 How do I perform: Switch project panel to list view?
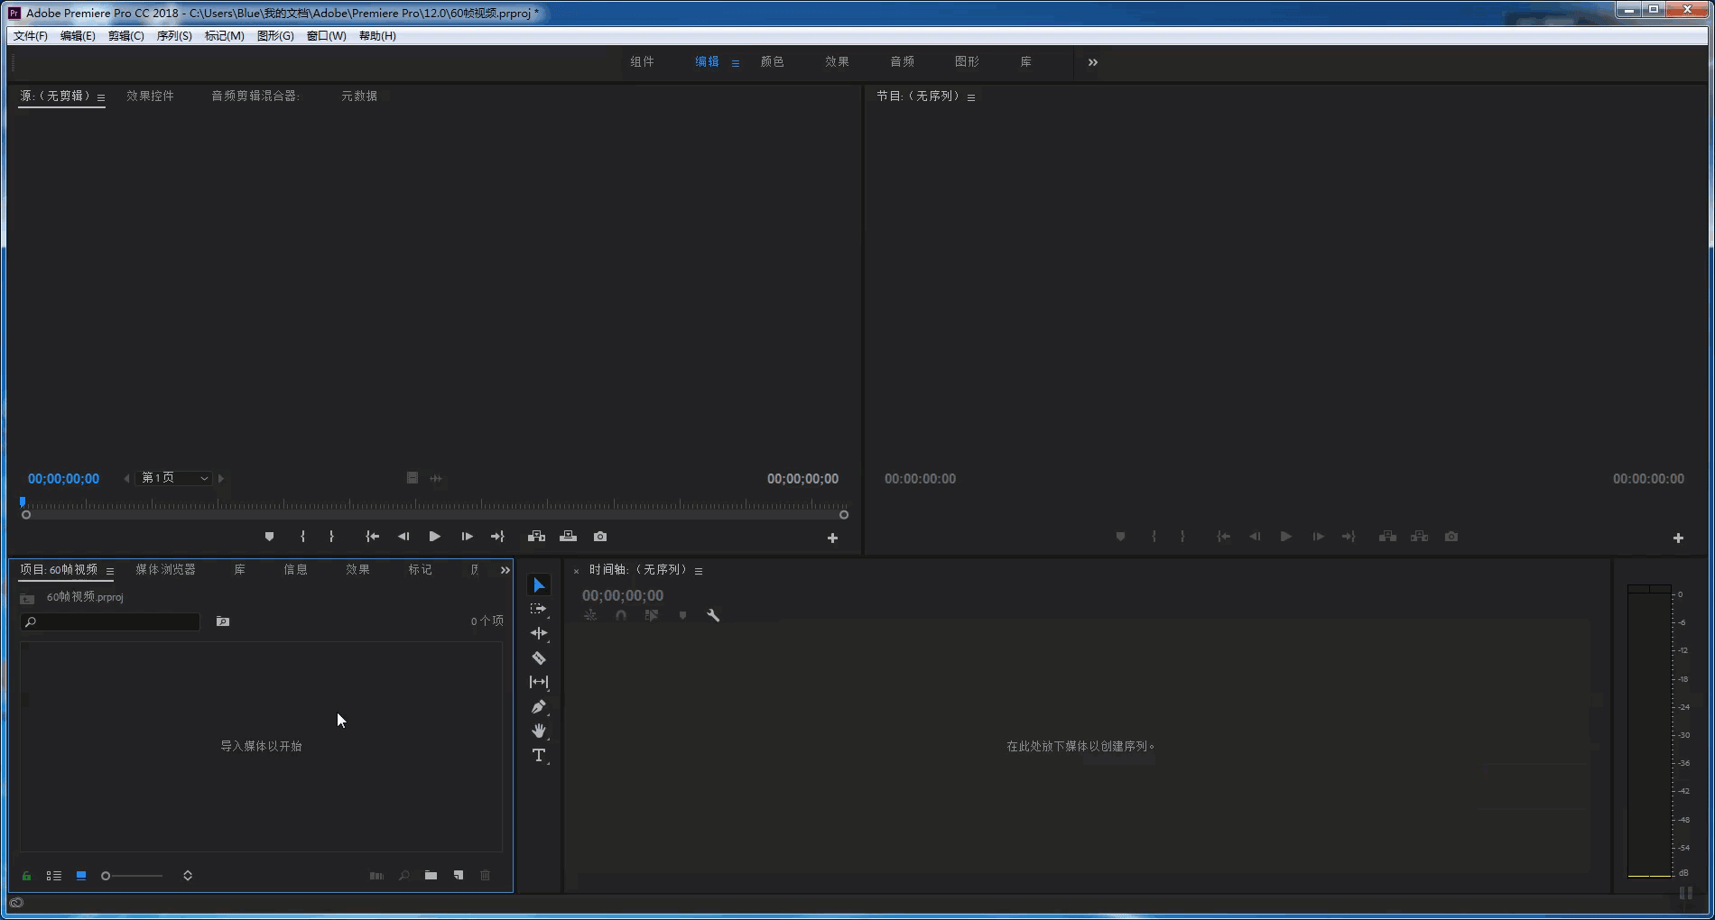(x=54, y=876)
